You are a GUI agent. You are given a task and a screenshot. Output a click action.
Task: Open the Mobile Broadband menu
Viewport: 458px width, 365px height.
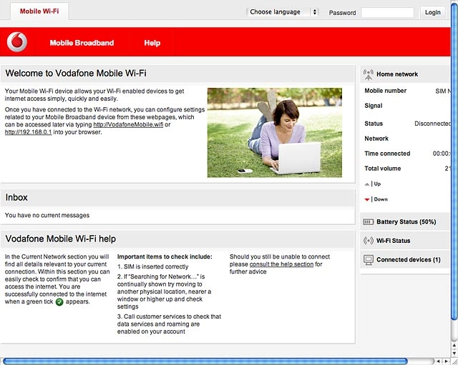point(82,43)
